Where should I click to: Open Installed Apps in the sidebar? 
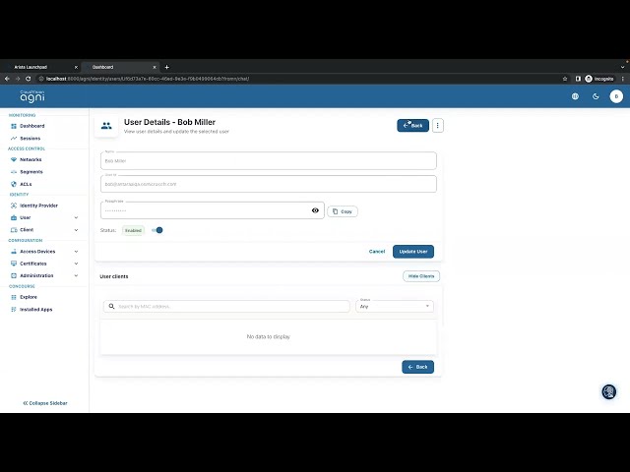[35, 310]
